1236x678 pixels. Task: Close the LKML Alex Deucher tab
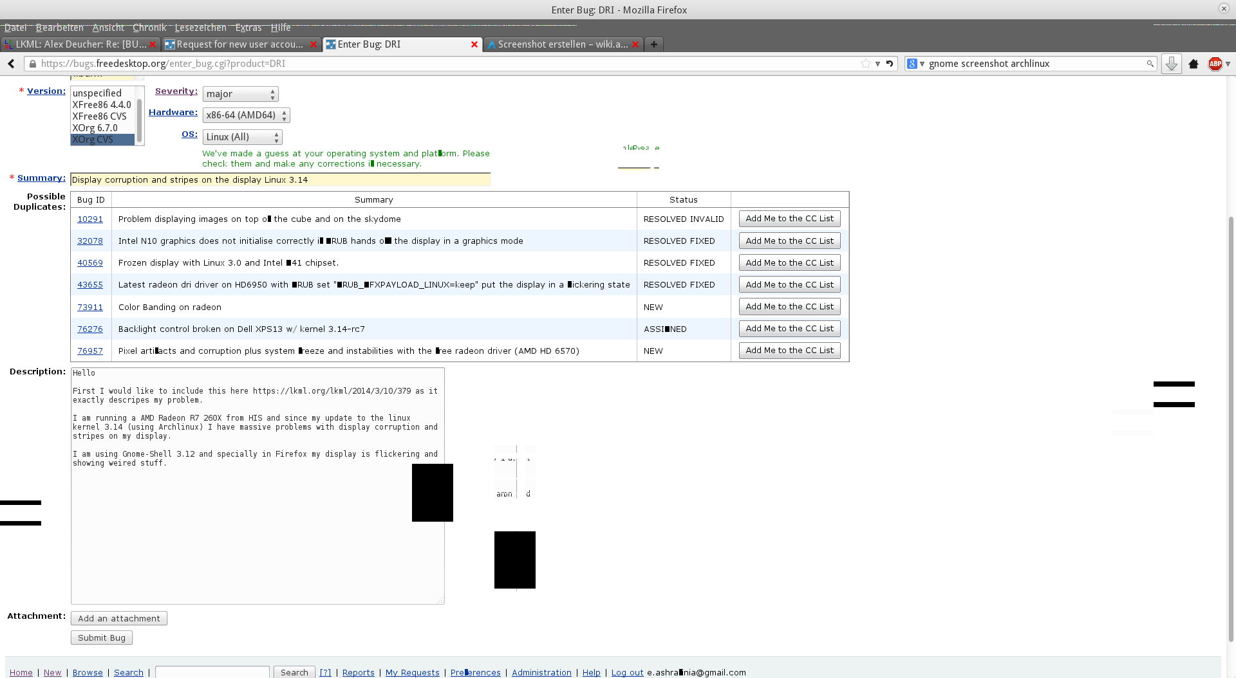[x=153, y=44]
